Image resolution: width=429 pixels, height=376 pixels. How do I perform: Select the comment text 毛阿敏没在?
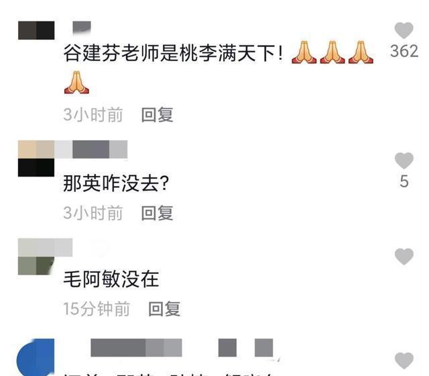coord(111,279)
